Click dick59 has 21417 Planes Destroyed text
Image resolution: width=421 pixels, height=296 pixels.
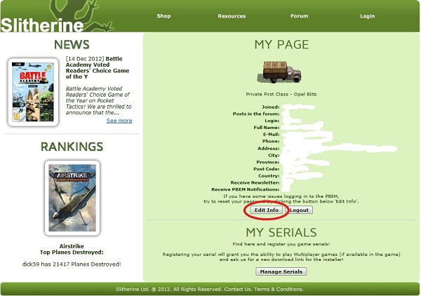click(x=72, y=264)
